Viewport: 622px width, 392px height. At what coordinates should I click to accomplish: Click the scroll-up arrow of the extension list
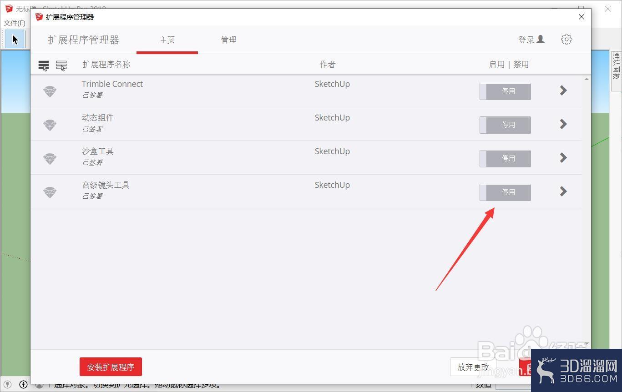[x=587, y=79]
